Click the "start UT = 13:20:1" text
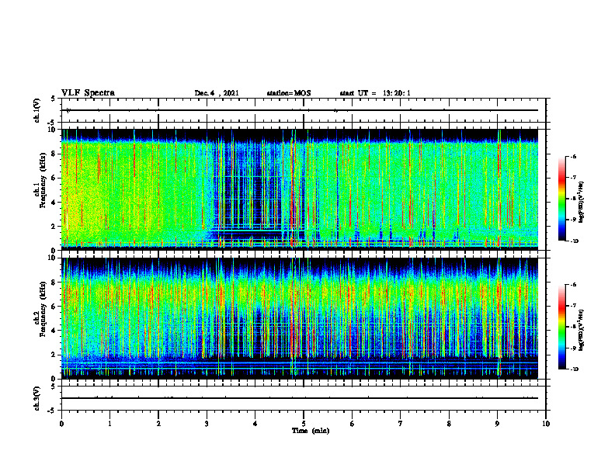 (x=374, y=93)
